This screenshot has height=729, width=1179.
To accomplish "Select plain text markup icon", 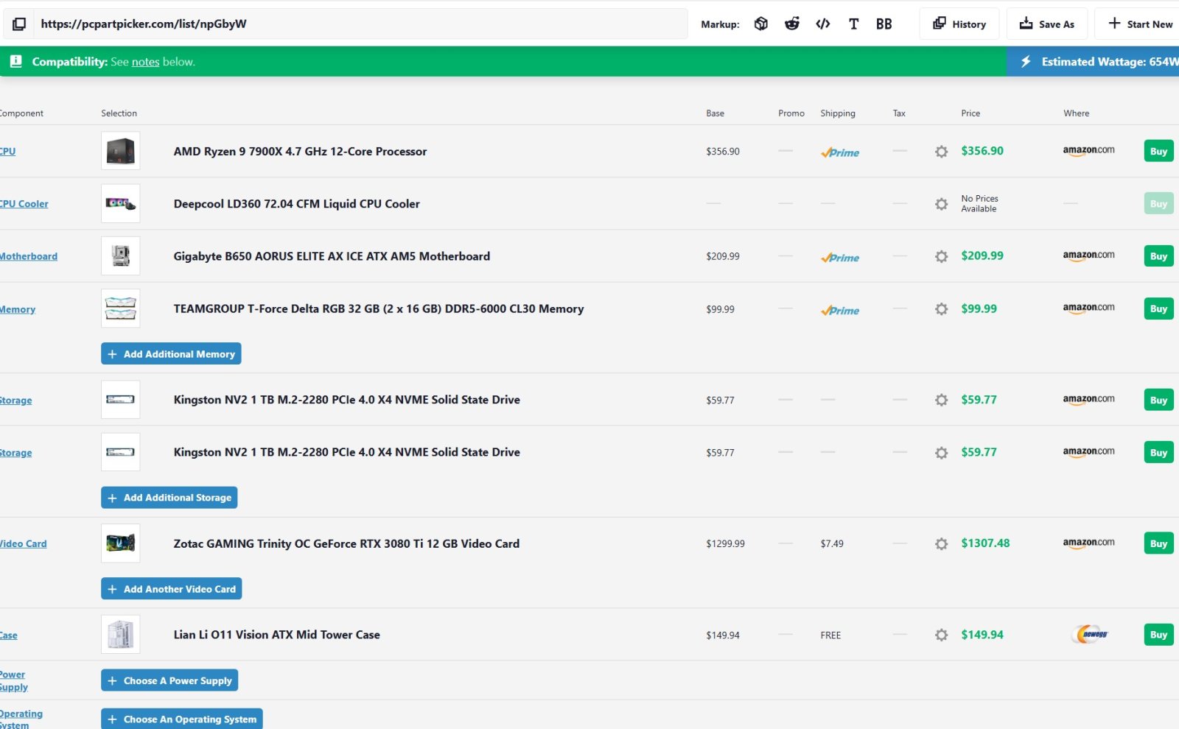I will (853, 24).
